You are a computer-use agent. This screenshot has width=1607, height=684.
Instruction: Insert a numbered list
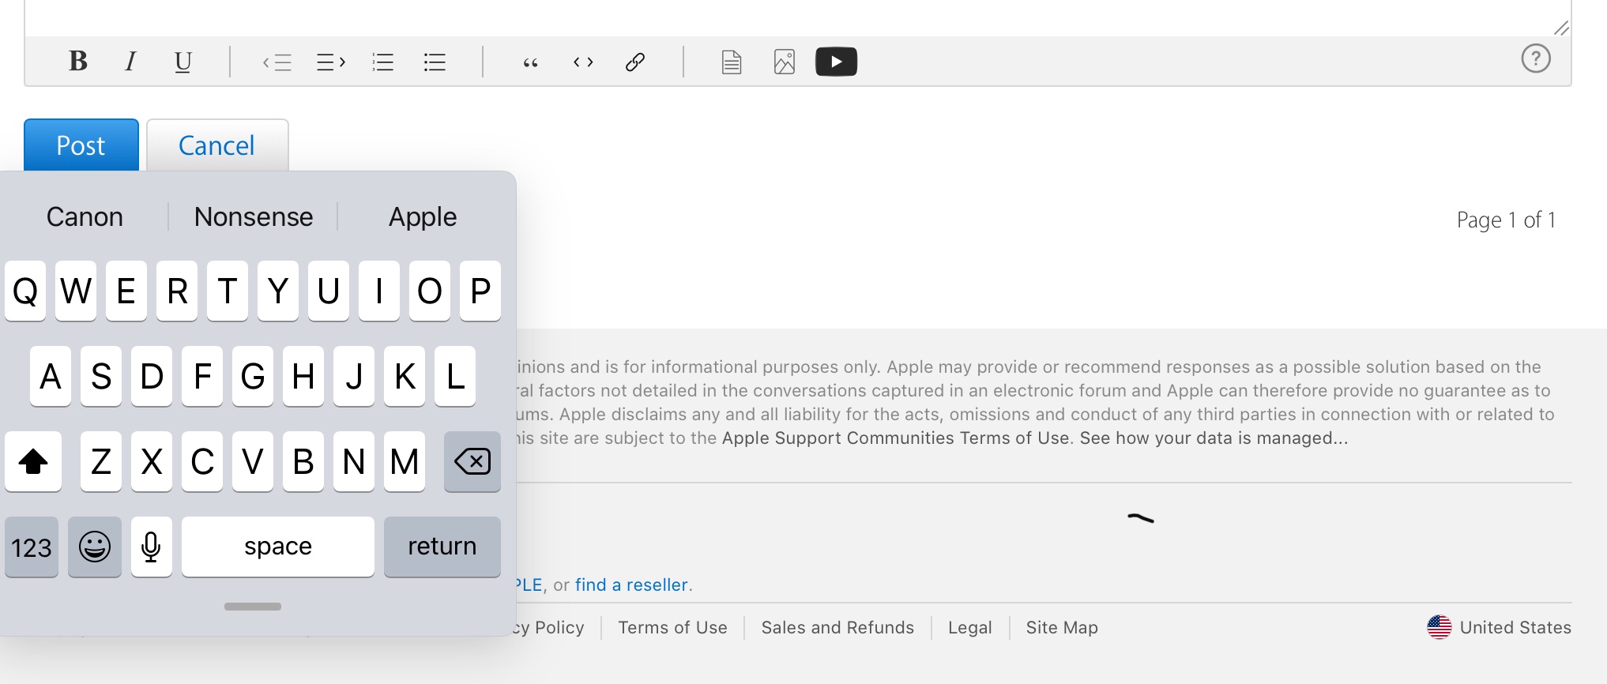click(x=383, y=62)
